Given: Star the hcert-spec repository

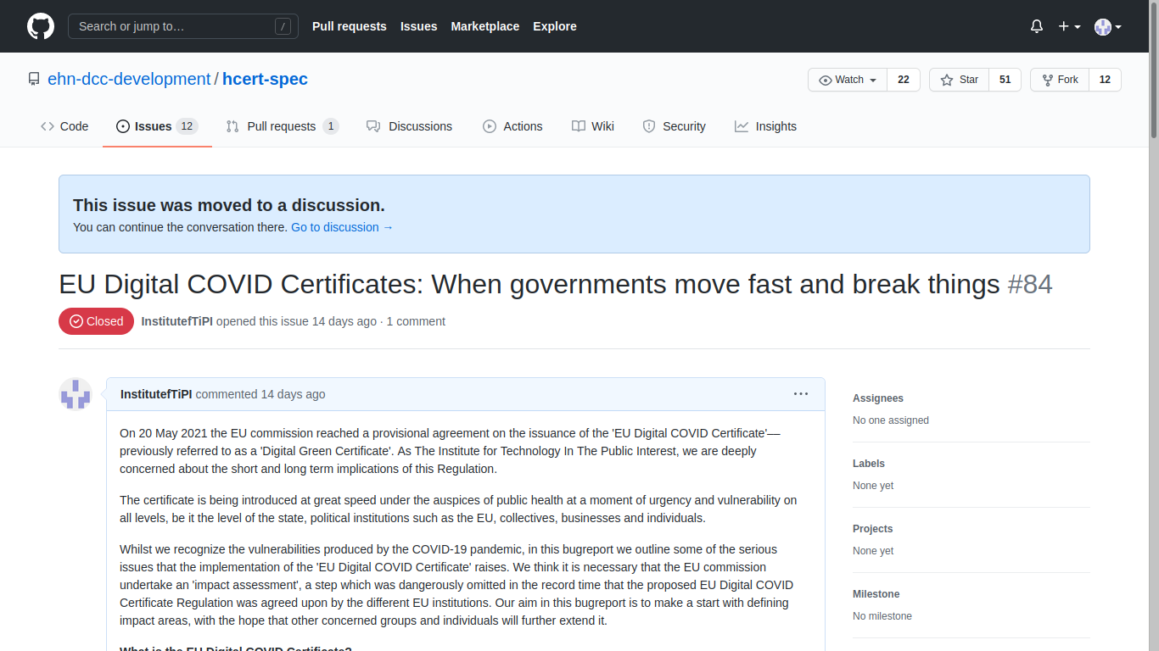Looking at the screenshot, I should (x=960, y=80).
